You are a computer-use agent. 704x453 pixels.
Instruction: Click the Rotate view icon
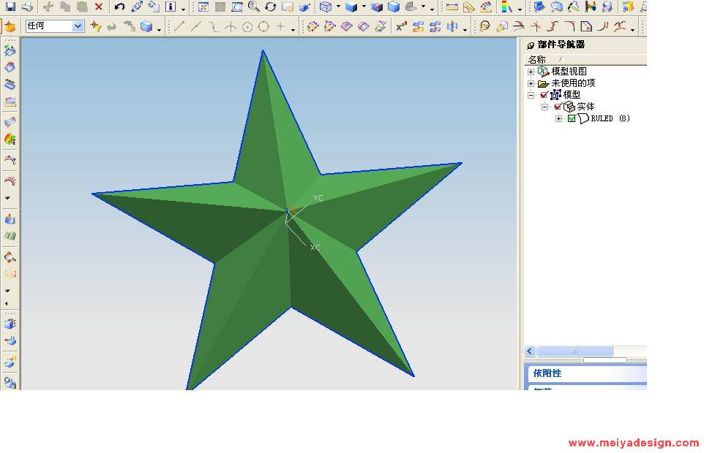point(270,7)
